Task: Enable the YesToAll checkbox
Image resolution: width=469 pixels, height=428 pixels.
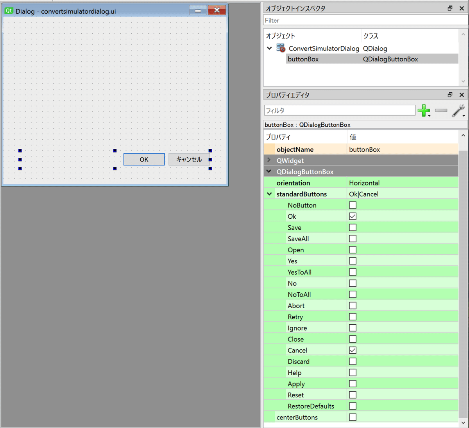Action: coord(353,272)
